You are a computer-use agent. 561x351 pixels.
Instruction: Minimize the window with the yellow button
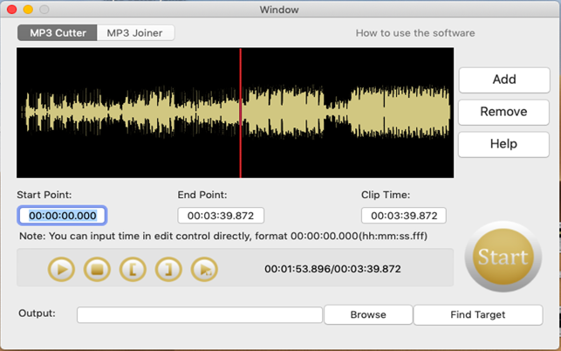[28, 10]
